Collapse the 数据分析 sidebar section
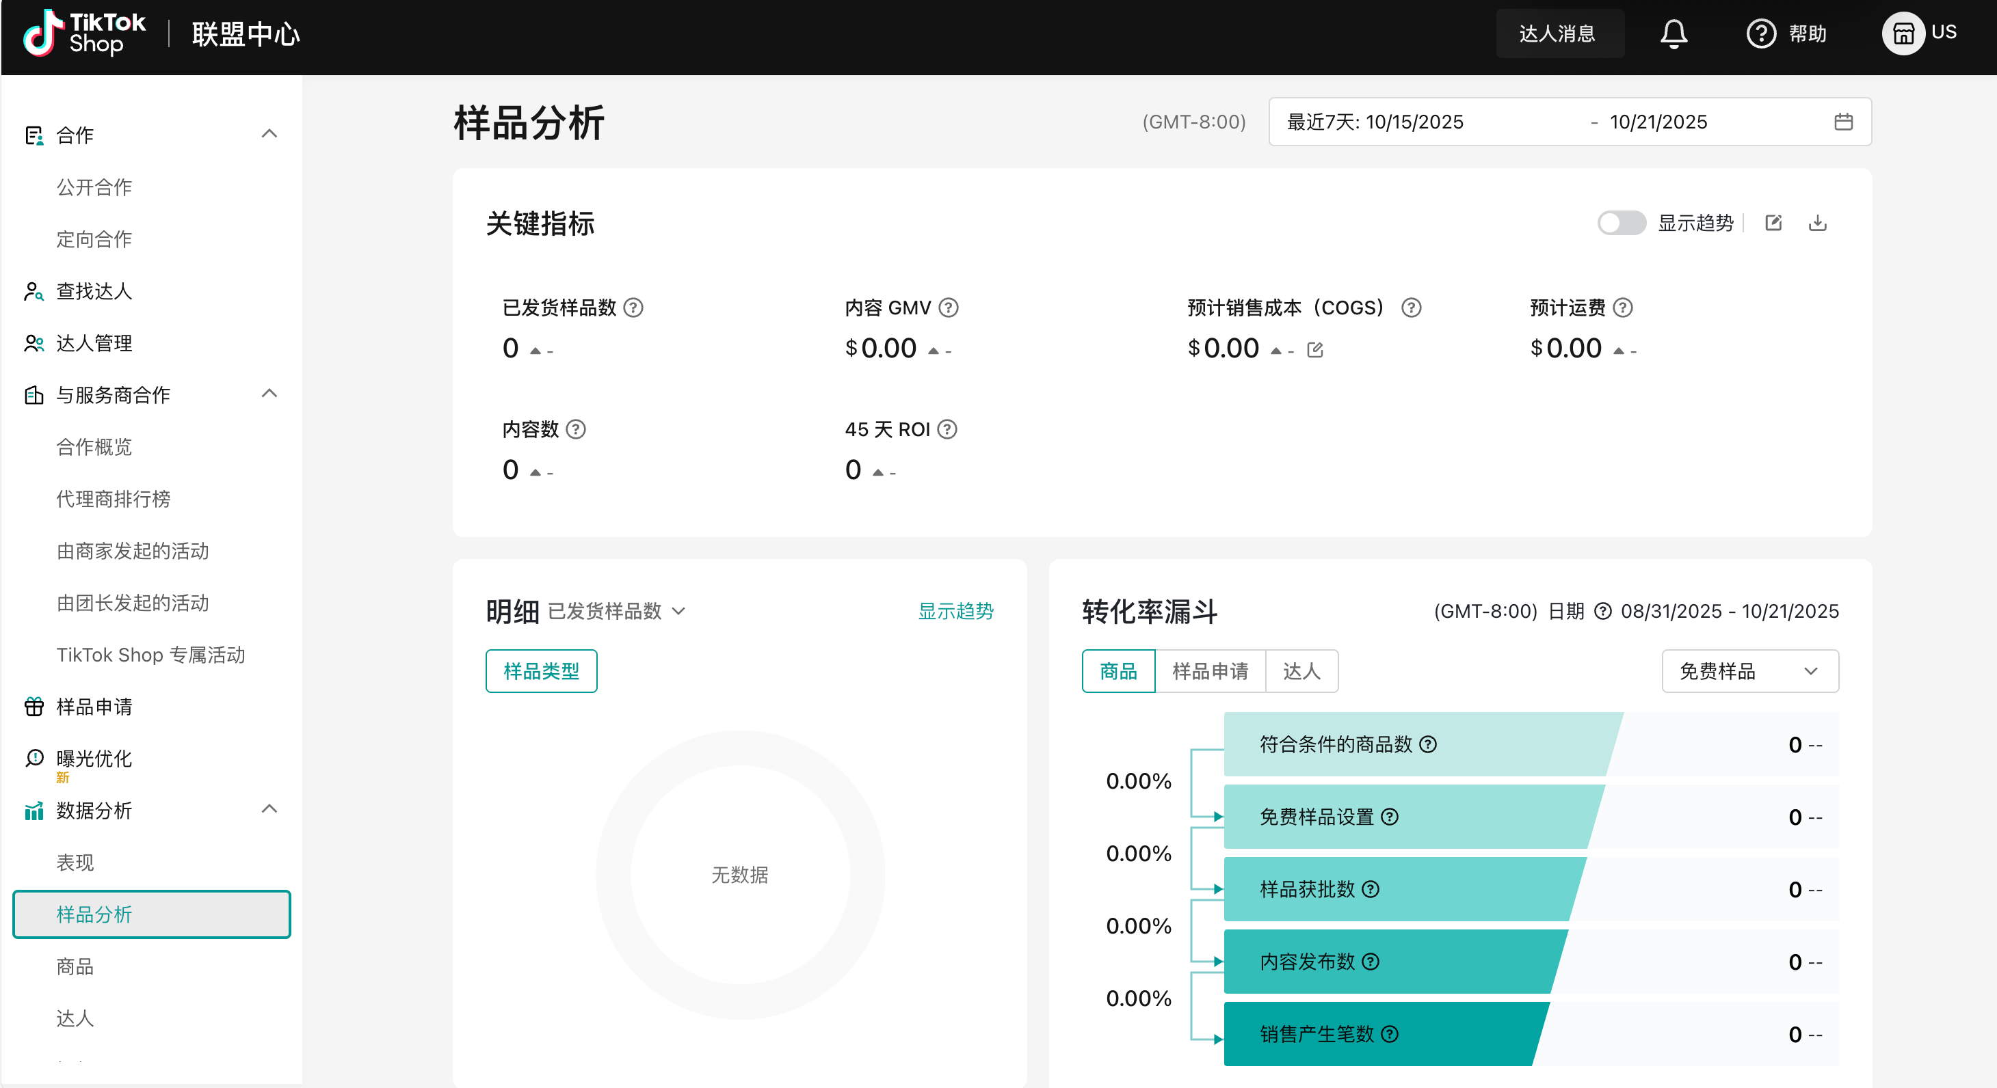The width and height of the screenshot is (1997, 1088). click(x=269, y=810)
